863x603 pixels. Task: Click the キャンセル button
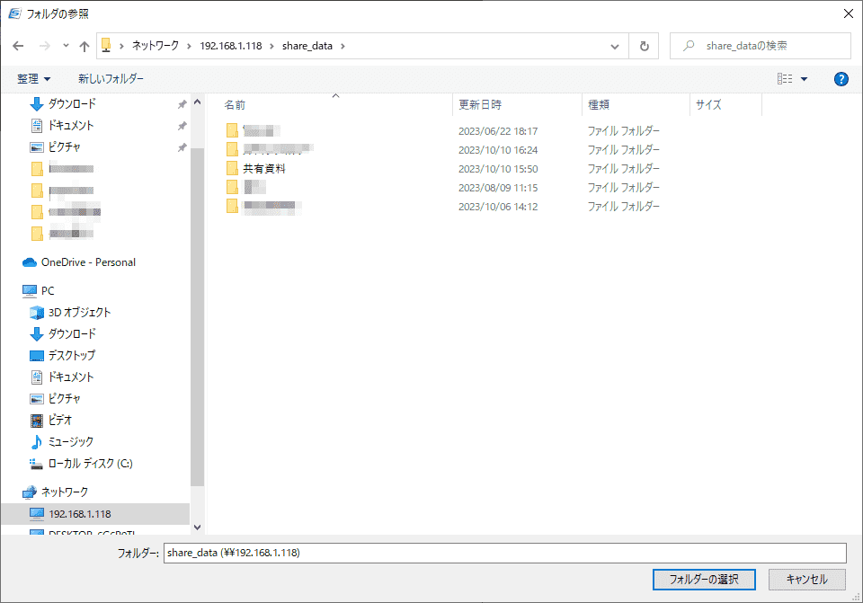click(807, 580)
